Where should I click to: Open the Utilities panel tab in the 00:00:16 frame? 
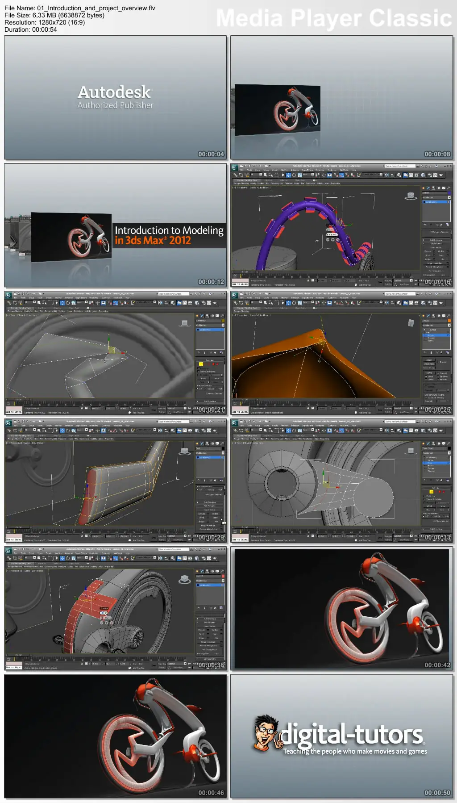click(x=448, y=188)
